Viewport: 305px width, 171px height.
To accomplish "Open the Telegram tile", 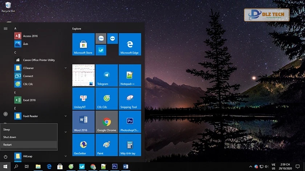I will [x=106, y=76].
